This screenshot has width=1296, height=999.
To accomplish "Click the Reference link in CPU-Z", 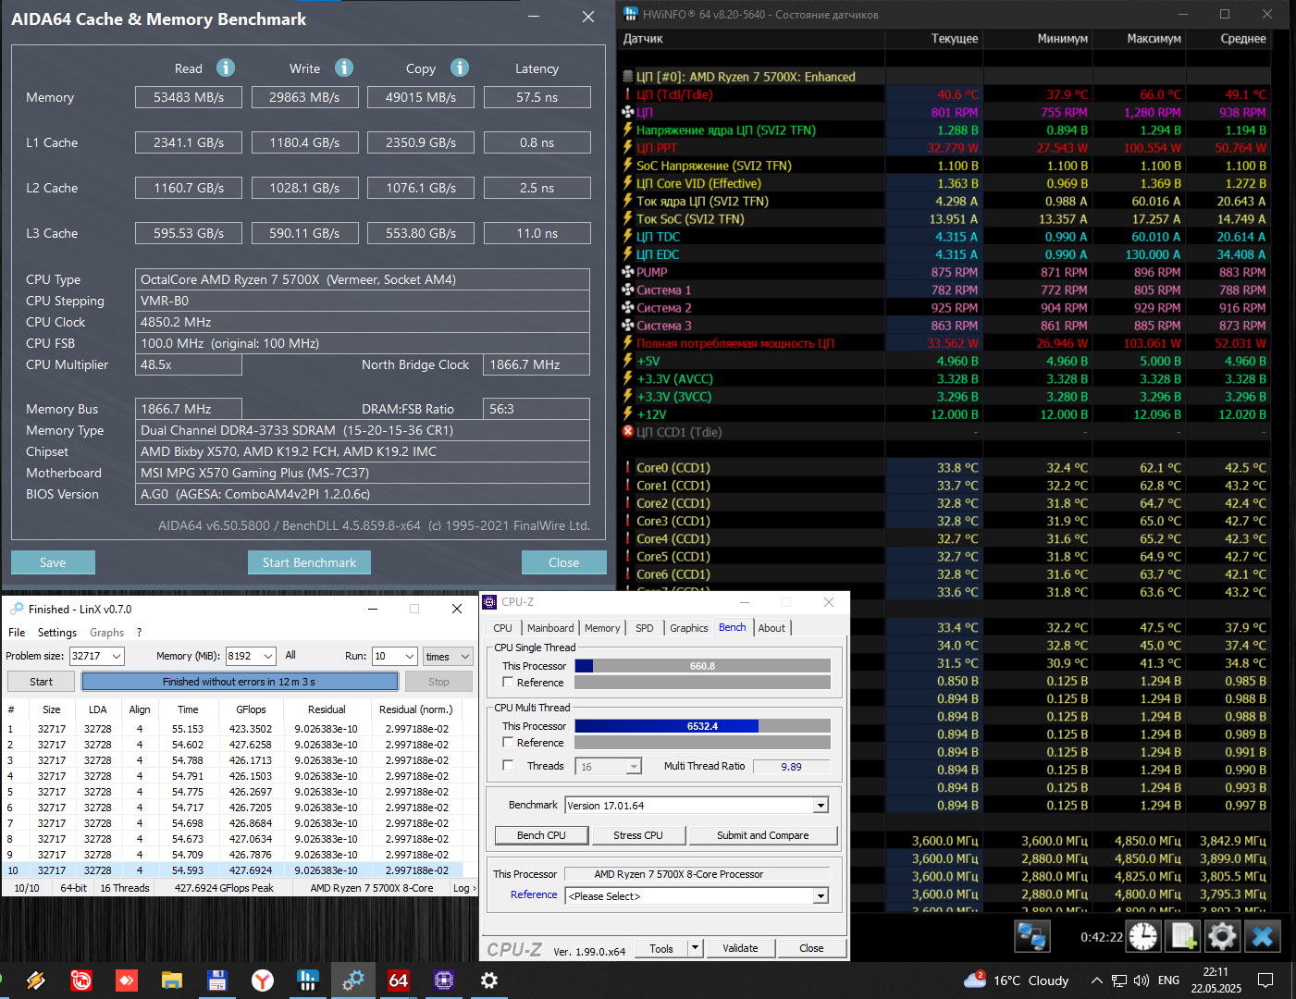I will click(x=534, y=894).
